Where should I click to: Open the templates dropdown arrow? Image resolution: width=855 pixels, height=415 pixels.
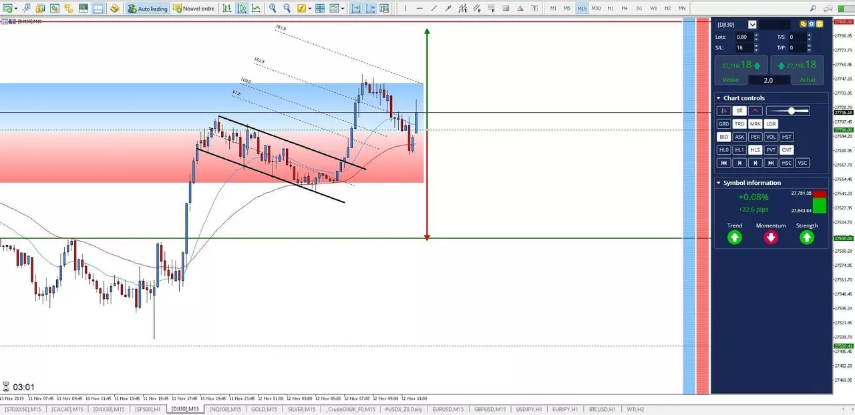pyautogui.click(x=343, y=9)
